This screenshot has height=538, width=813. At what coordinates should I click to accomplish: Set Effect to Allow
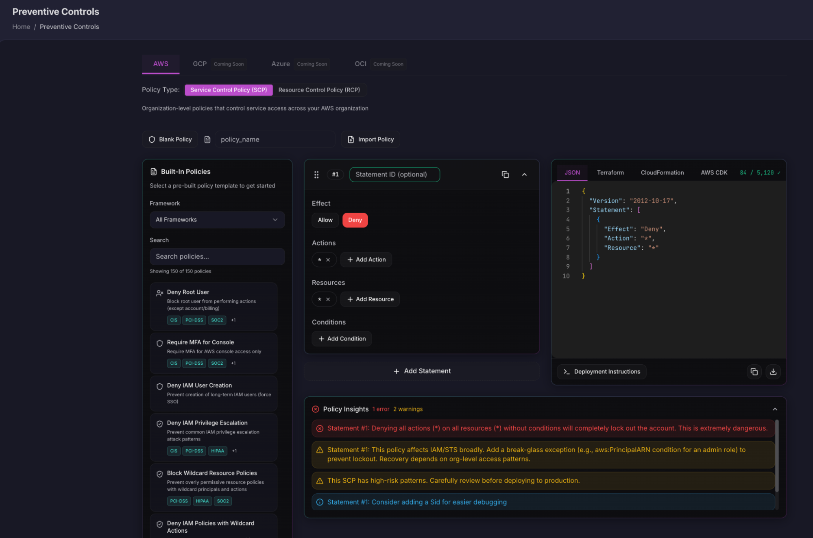point(325,220)
